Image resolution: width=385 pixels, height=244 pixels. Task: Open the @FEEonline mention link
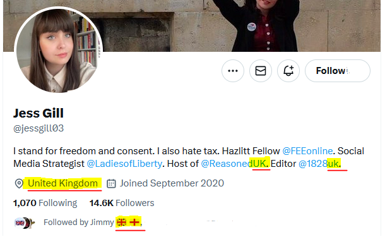click(x=307, y=151)
